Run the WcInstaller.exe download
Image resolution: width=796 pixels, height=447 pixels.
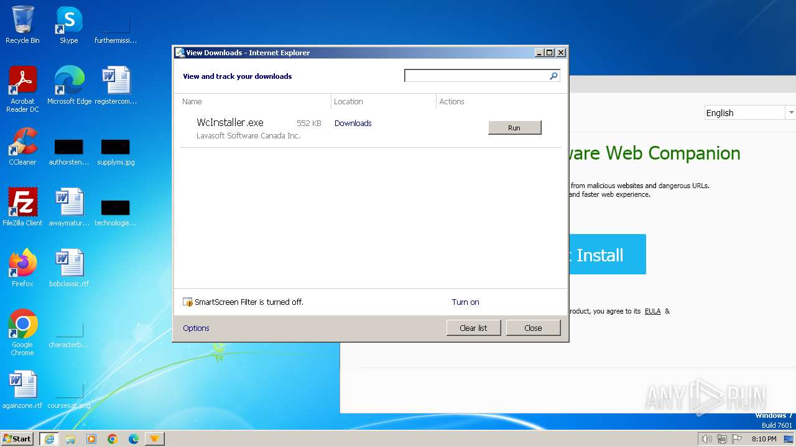[x=515, y=128]
